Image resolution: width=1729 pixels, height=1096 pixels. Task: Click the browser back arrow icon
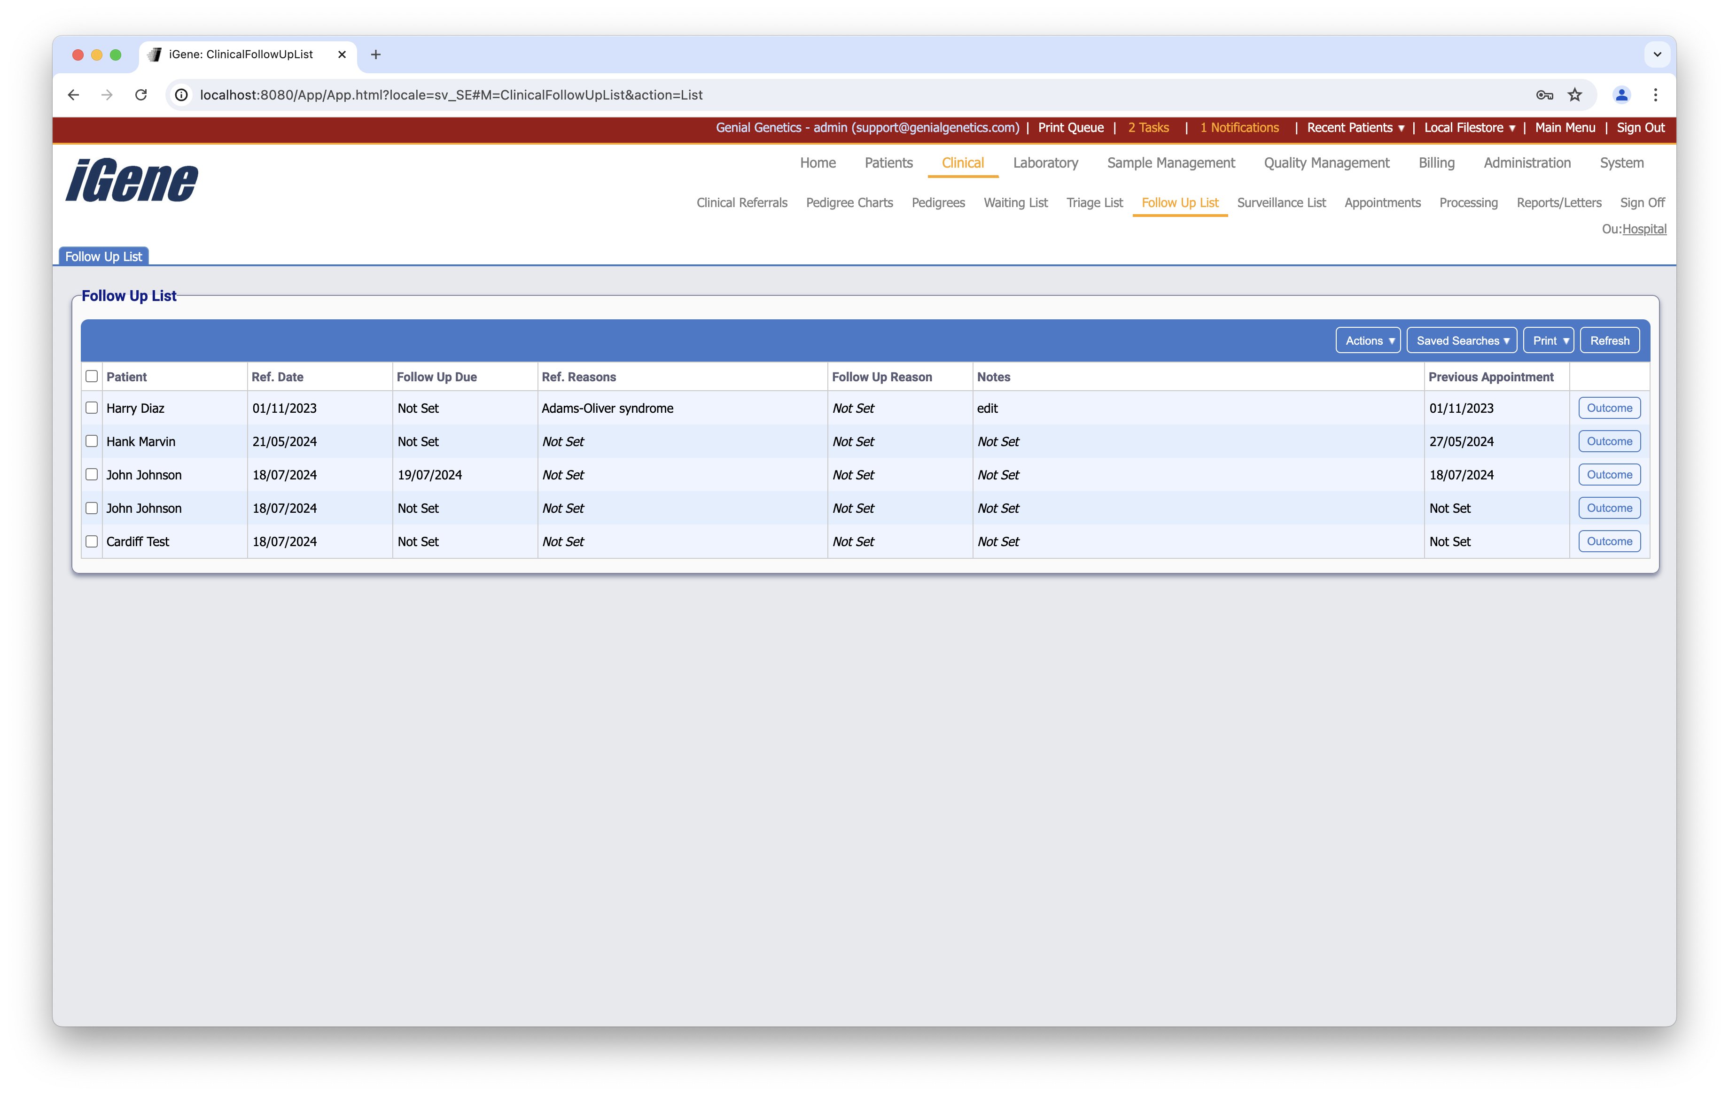(73, 95)
